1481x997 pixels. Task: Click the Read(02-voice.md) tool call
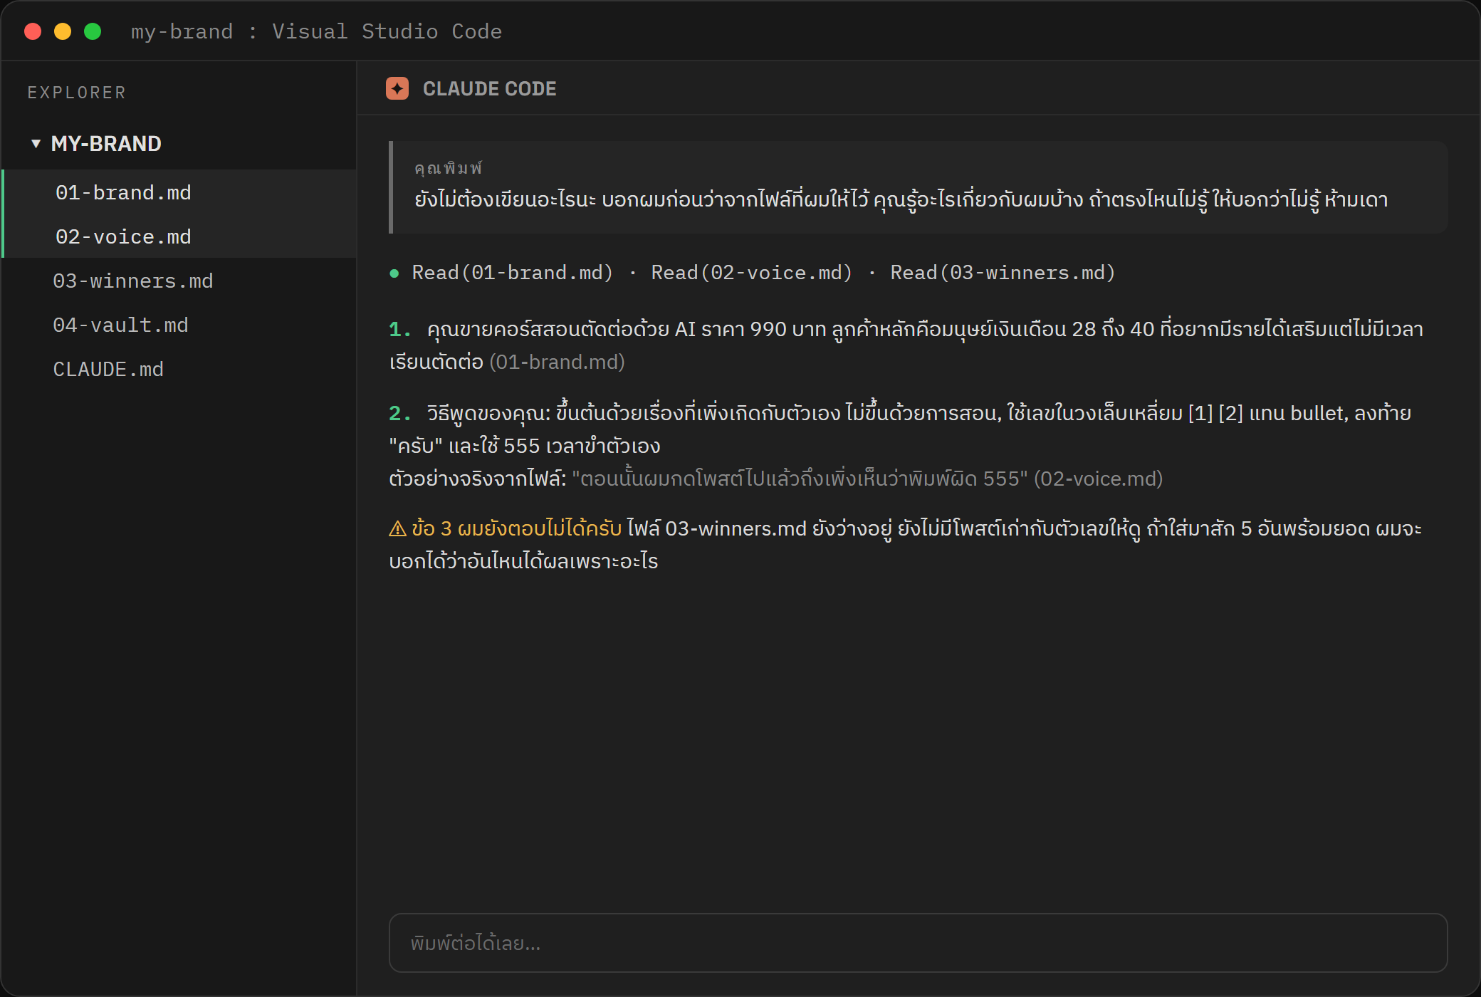(x=752, y=273)
